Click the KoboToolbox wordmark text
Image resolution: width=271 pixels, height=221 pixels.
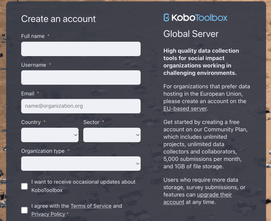199,18
